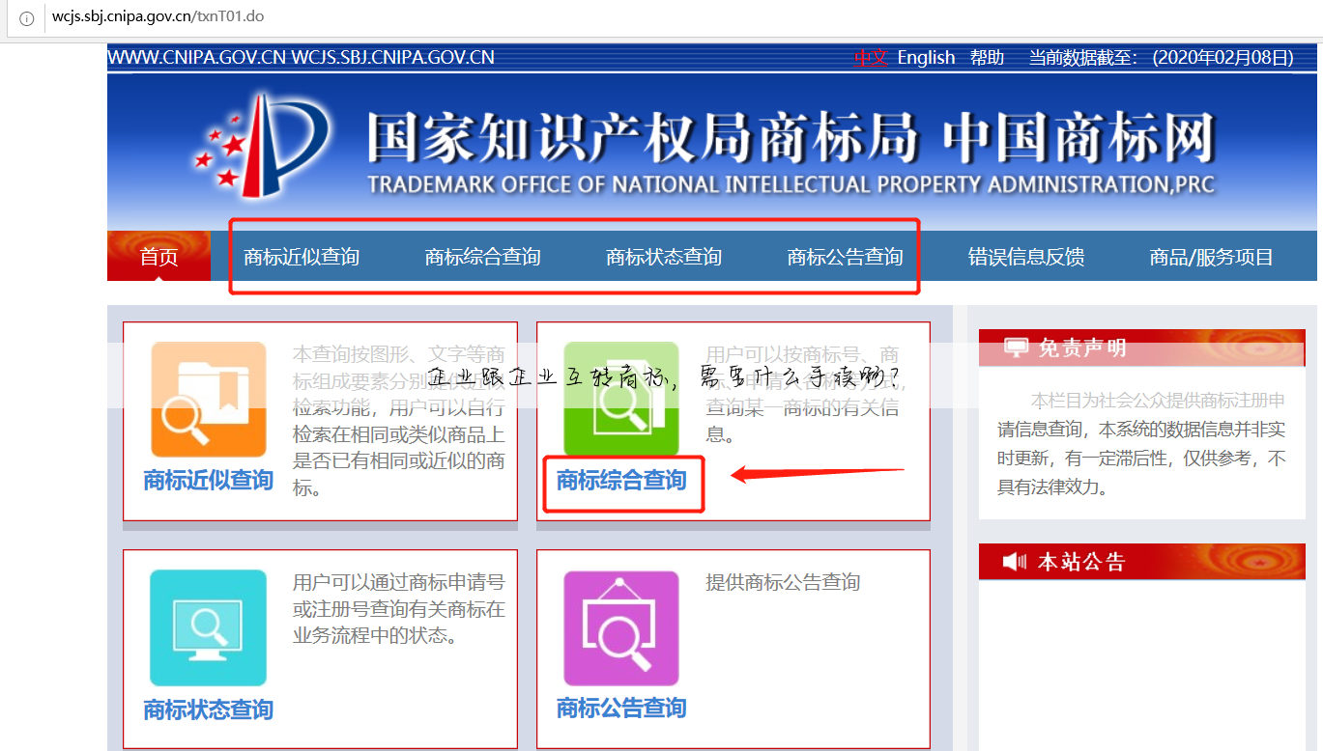
Task: Click the purple announcement magnifier icon for 商标公告查询
Action: pyautogui.click(x=621, y=627)
